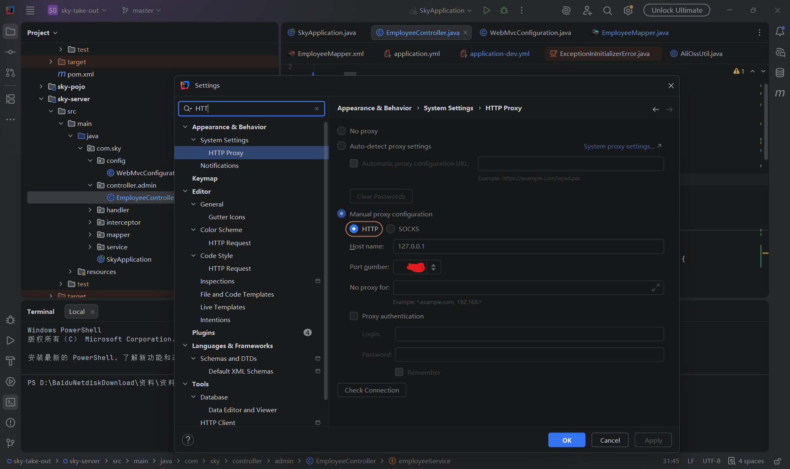Open the Database tool window icon
Image resolution: width=790 pixels, height=469 pixels.
(x=780, y=73)
